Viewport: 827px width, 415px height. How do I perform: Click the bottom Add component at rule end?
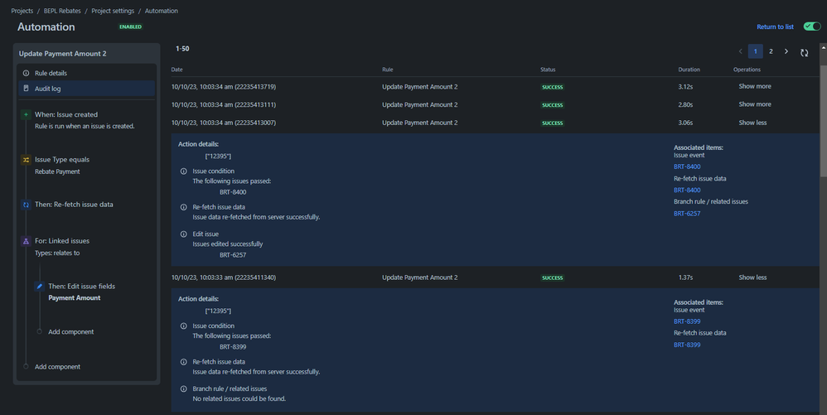pos(57,366)
